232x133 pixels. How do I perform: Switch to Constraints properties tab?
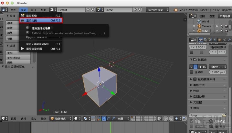click(x=225, y=40)
